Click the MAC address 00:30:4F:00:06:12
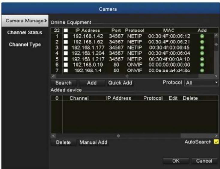Viewport: 220px width, 169px height. click(169, 36)
